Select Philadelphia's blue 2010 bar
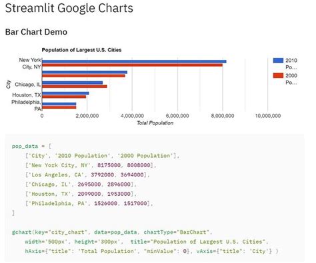This screenshot has height=263, width=316. point(59,104)
